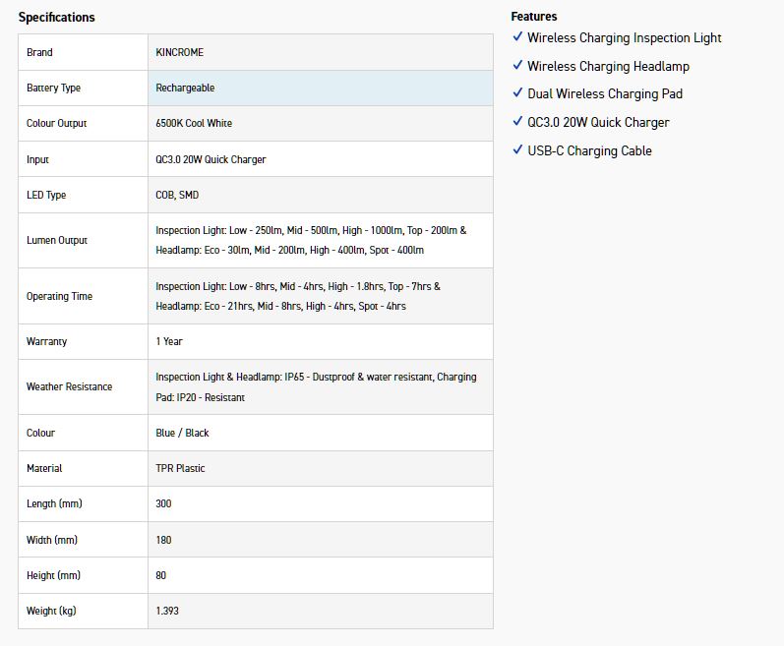784x646 pixels.
Task: Click the TPR Plastic material value
Action: (x=180, y=468)
